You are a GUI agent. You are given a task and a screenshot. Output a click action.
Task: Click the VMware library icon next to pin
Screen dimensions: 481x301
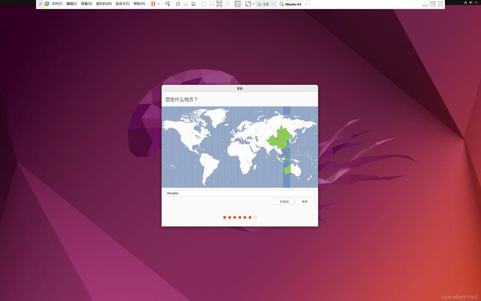click(x=47, y=4)
